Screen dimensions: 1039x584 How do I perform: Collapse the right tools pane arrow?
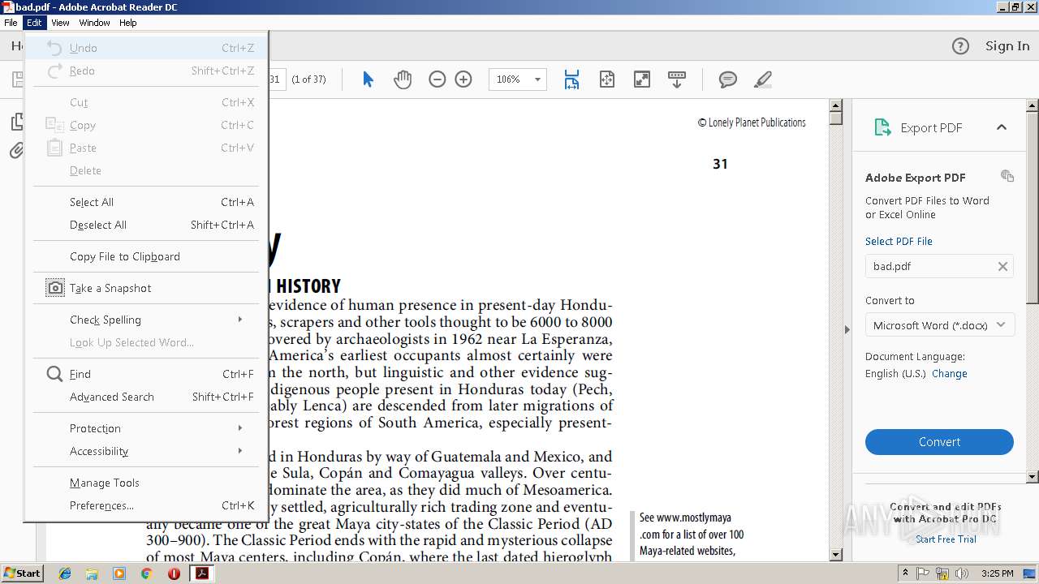(x=847, y=329)
